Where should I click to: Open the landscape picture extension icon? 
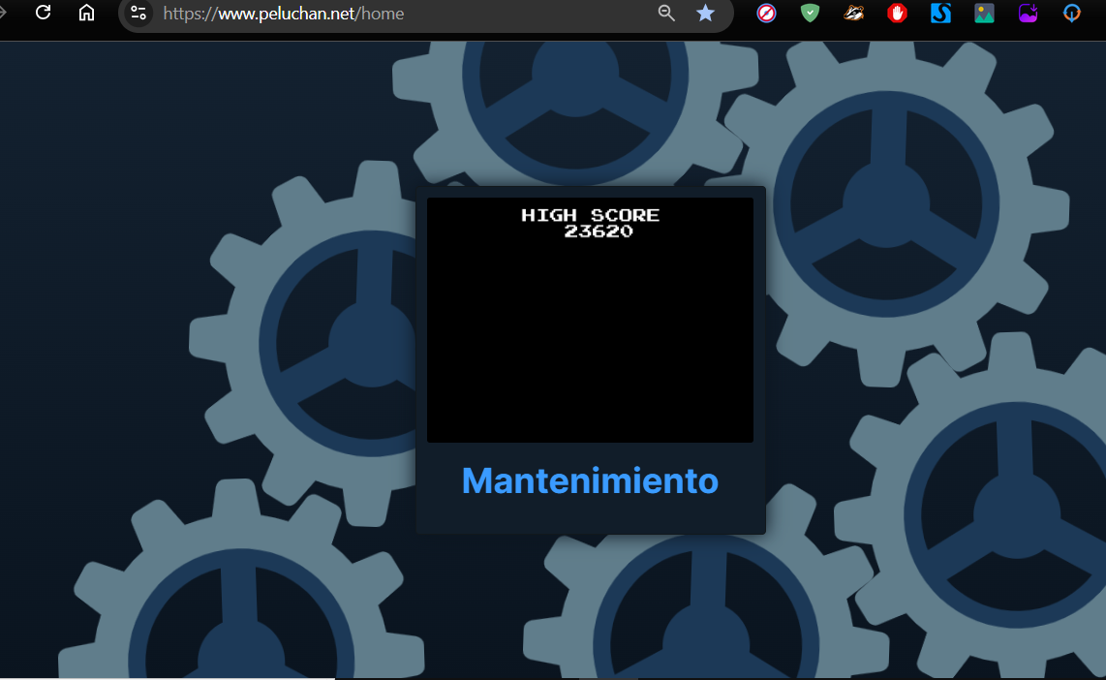(985, 14)
